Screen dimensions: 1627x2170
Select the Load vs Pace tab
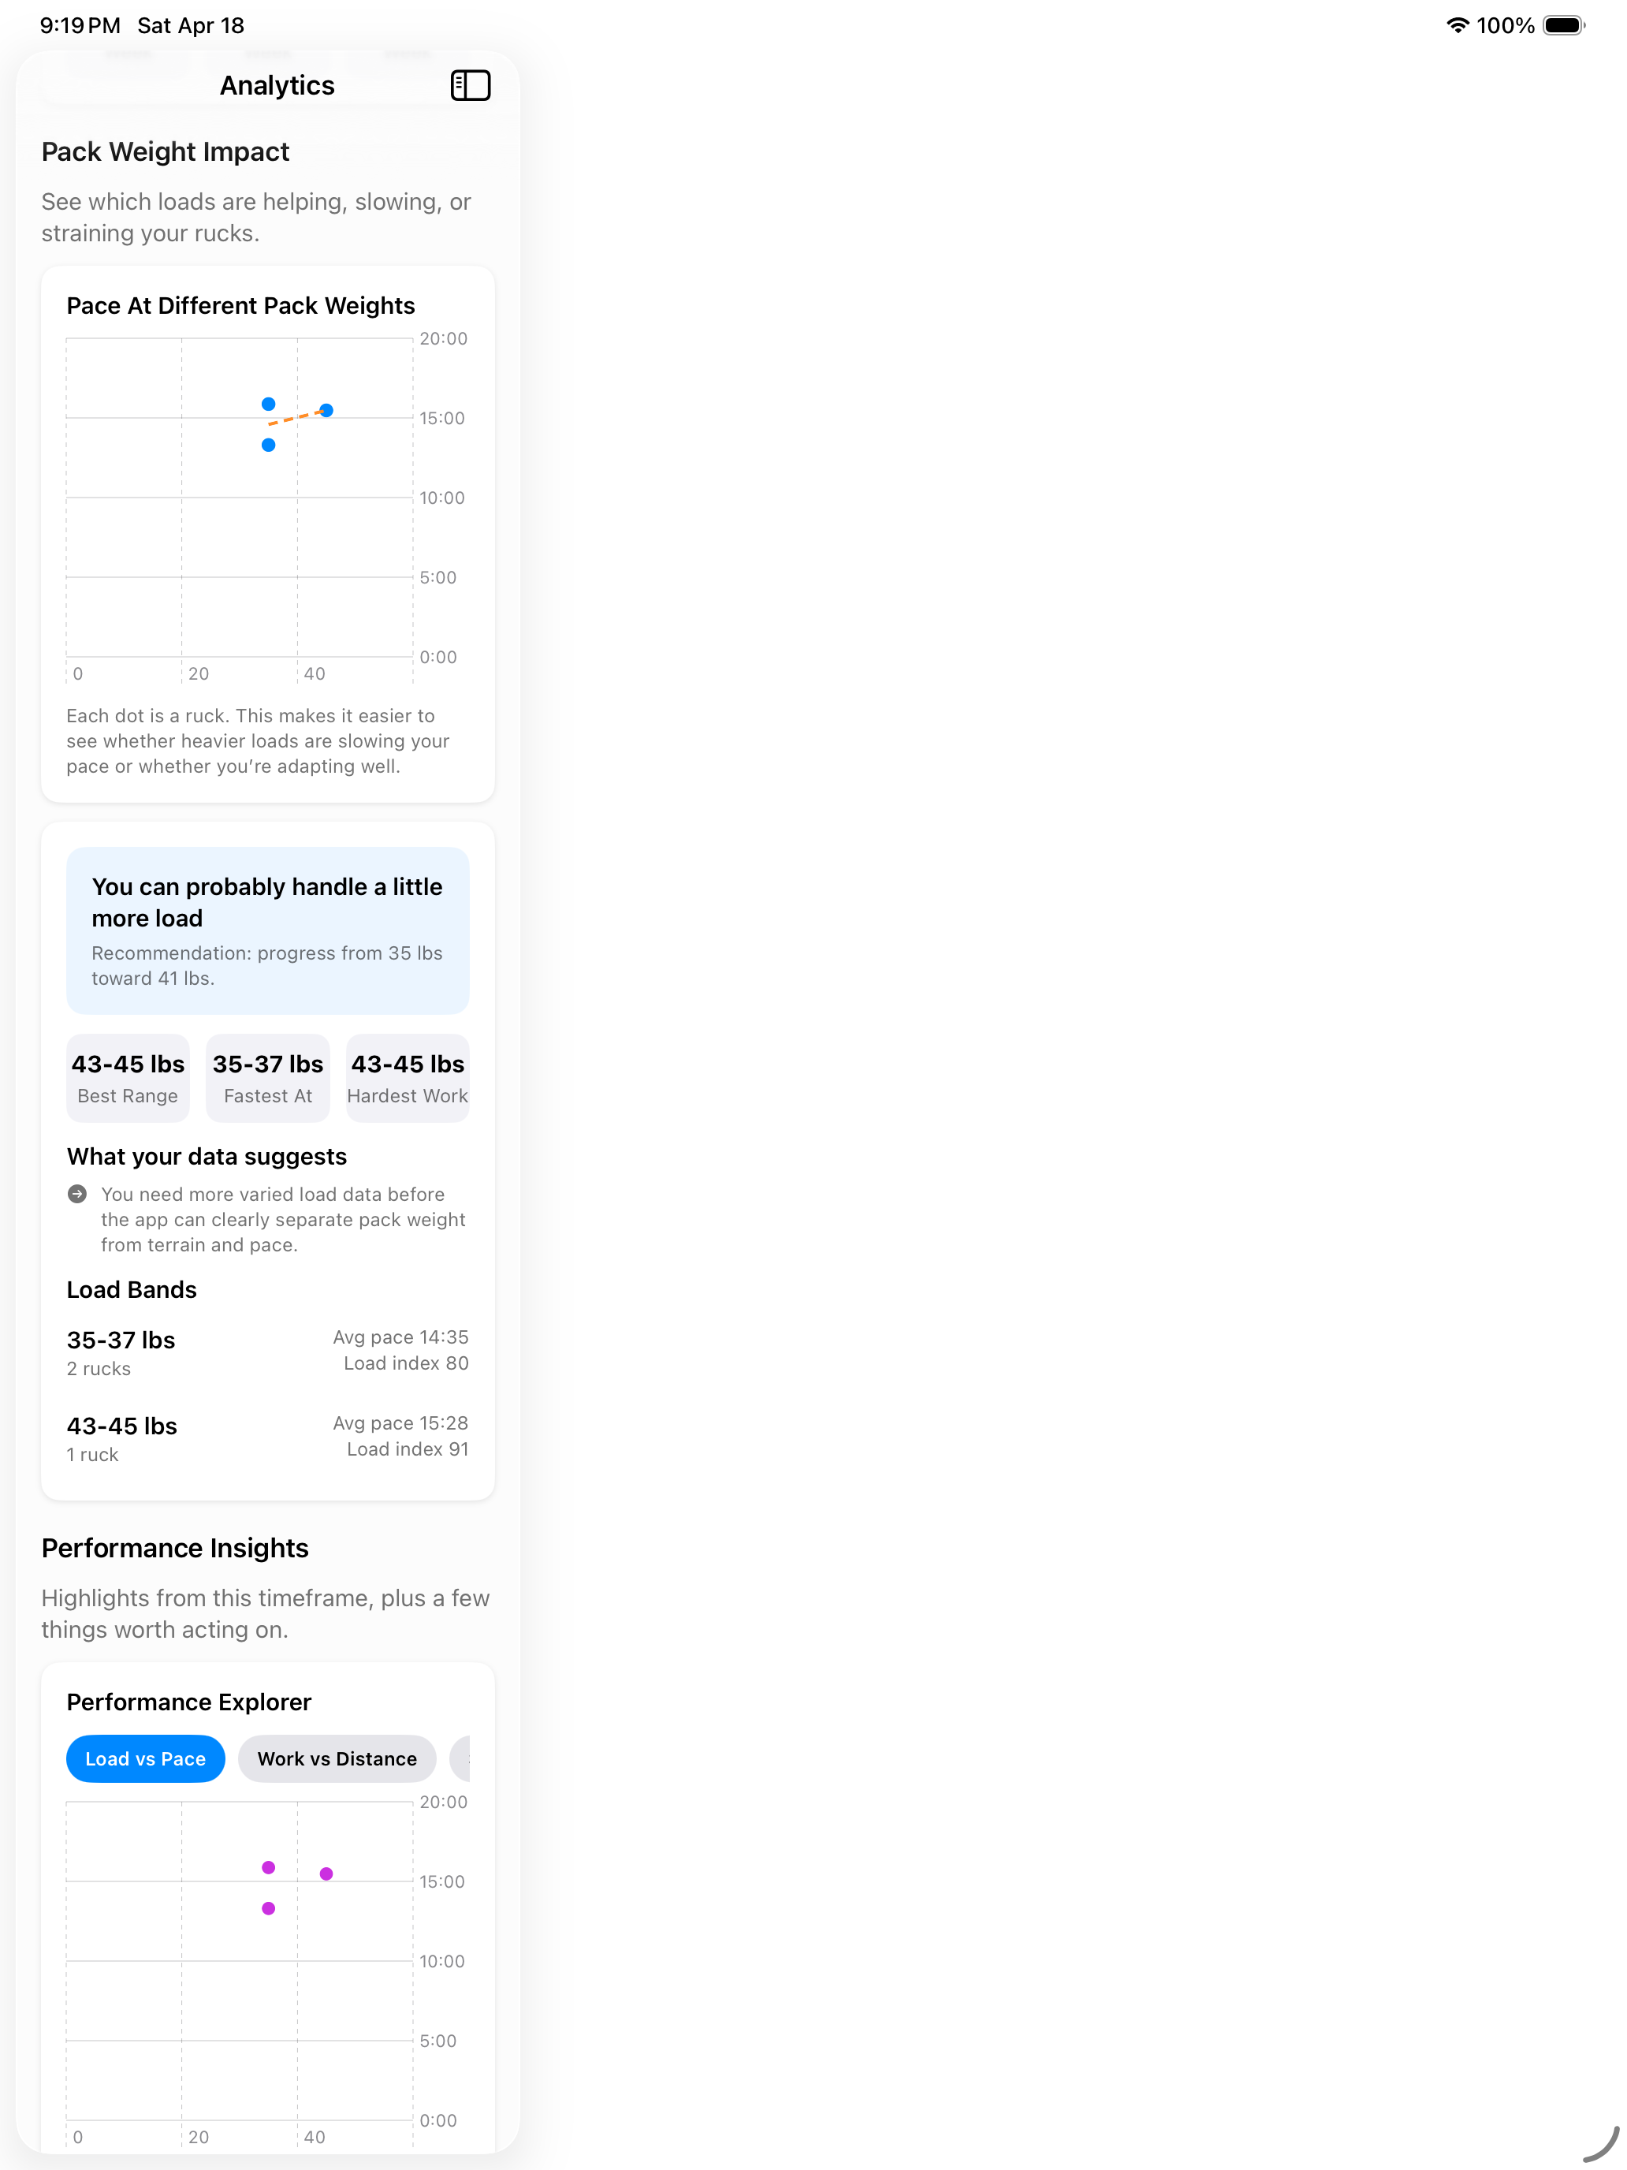[x=145, y=1759]
